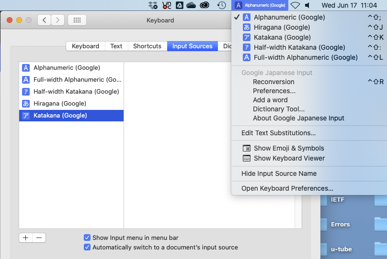387x259 pixels.
Task: Choose Show Keyboard Viewer menu item
Action: (x=289, y=158)
